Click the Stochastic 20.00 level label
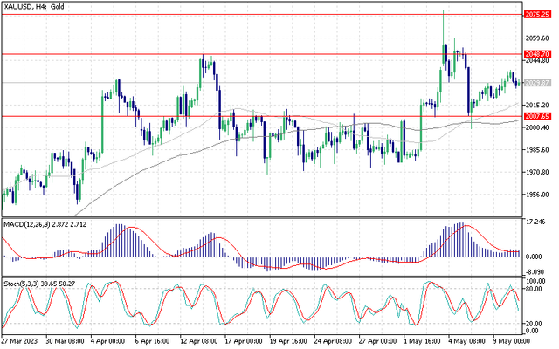Screen dimensions: 559x349 (536, 324)
